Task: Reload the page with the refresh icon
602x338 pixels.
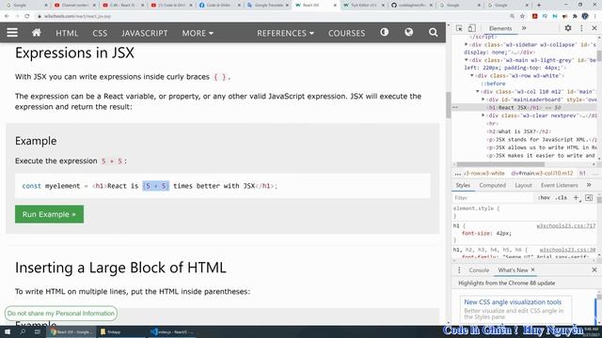Action: click(x=27, y=16)
